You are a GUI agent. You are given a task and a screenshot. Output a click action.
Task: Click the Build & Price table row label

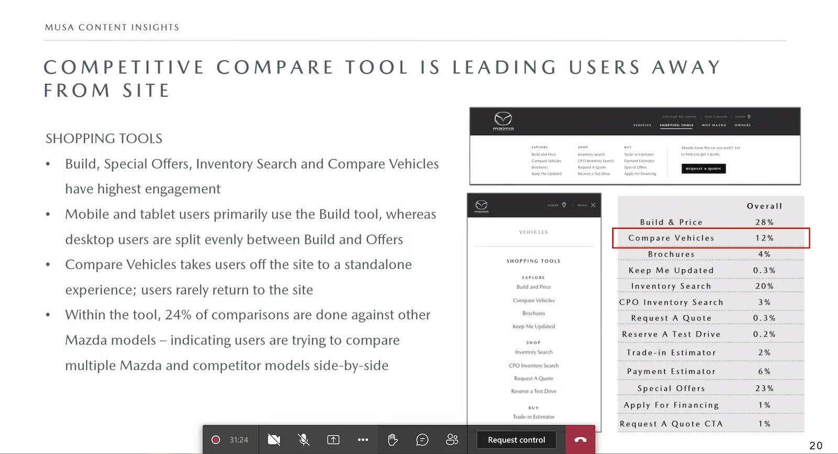[671, 222]
